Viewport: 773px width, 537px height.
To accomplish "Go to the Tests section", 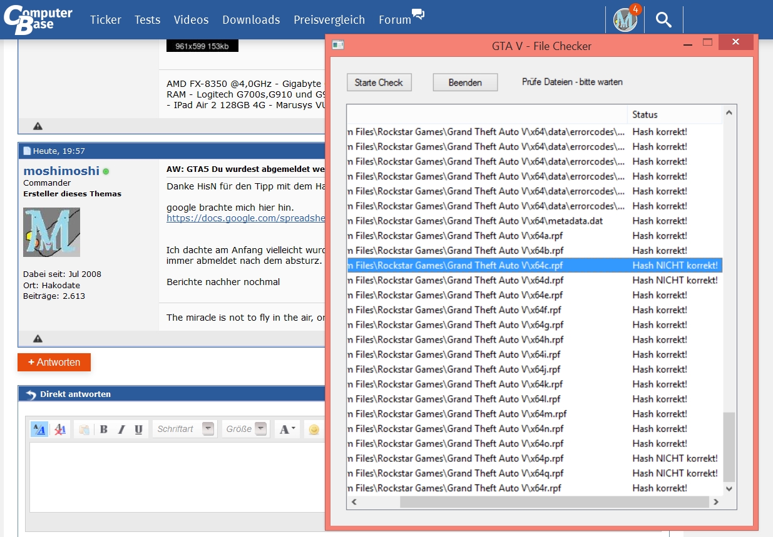I will pos(147,20).
